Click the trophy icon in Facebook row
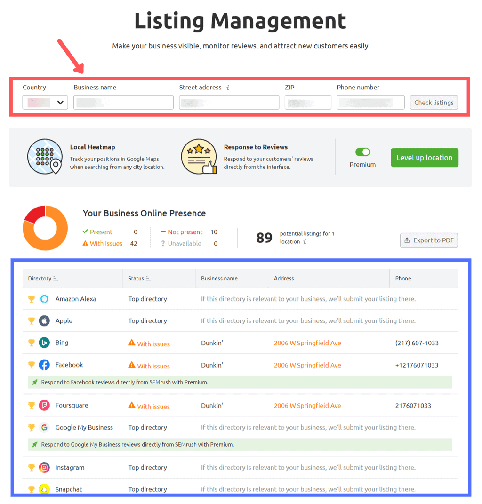The image size is (482, 504). coord(32,365)
